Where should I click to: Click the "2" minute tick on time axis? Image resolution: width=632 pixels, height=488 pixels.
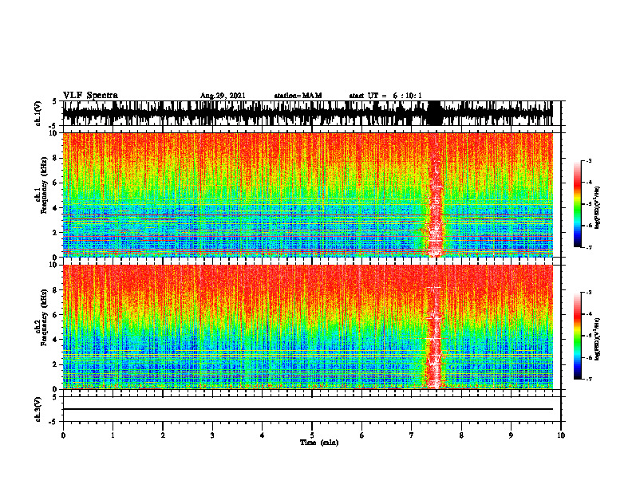[163, 435]
